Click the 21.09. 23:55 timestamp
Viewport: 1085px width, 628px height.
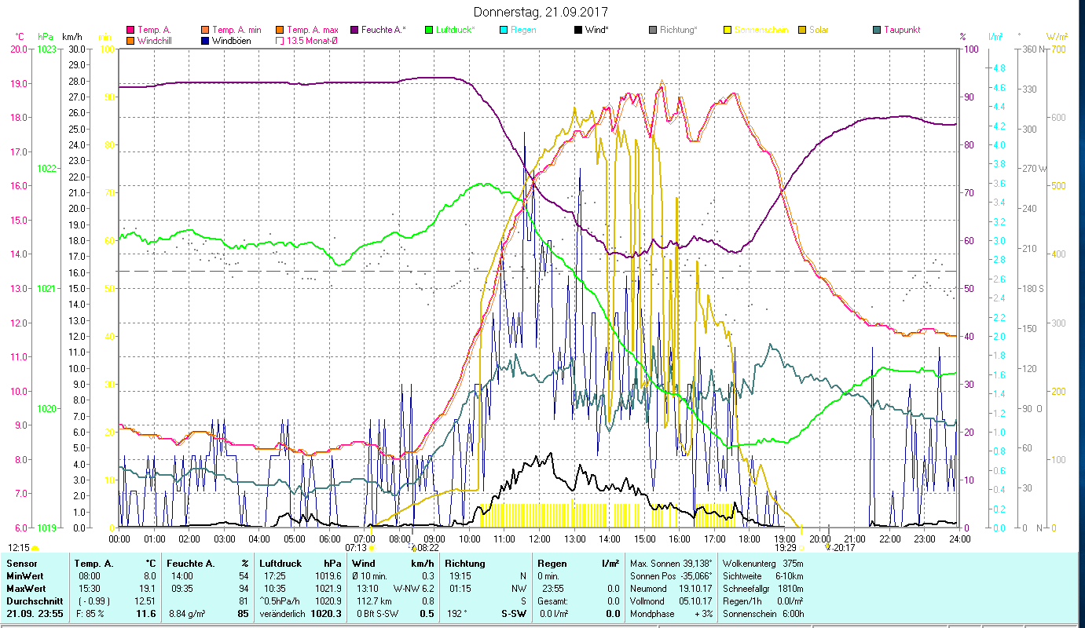pos(35,613)
